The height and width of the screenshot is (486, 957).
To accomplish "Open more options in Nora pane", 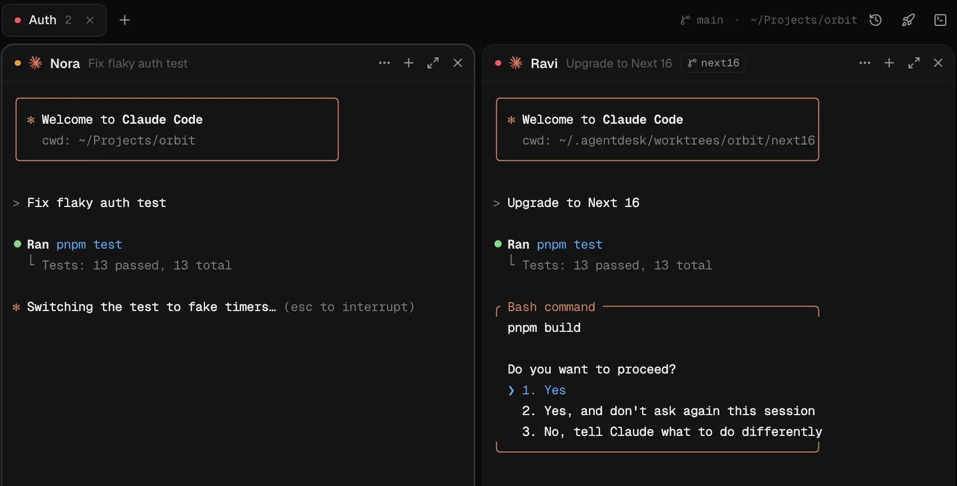I will tap(385, 63).
